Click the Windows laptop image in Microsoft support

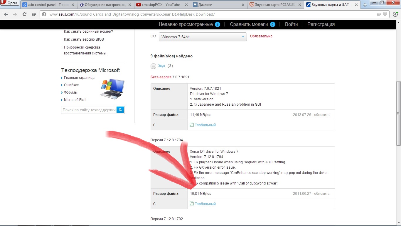tap(112, 89)
